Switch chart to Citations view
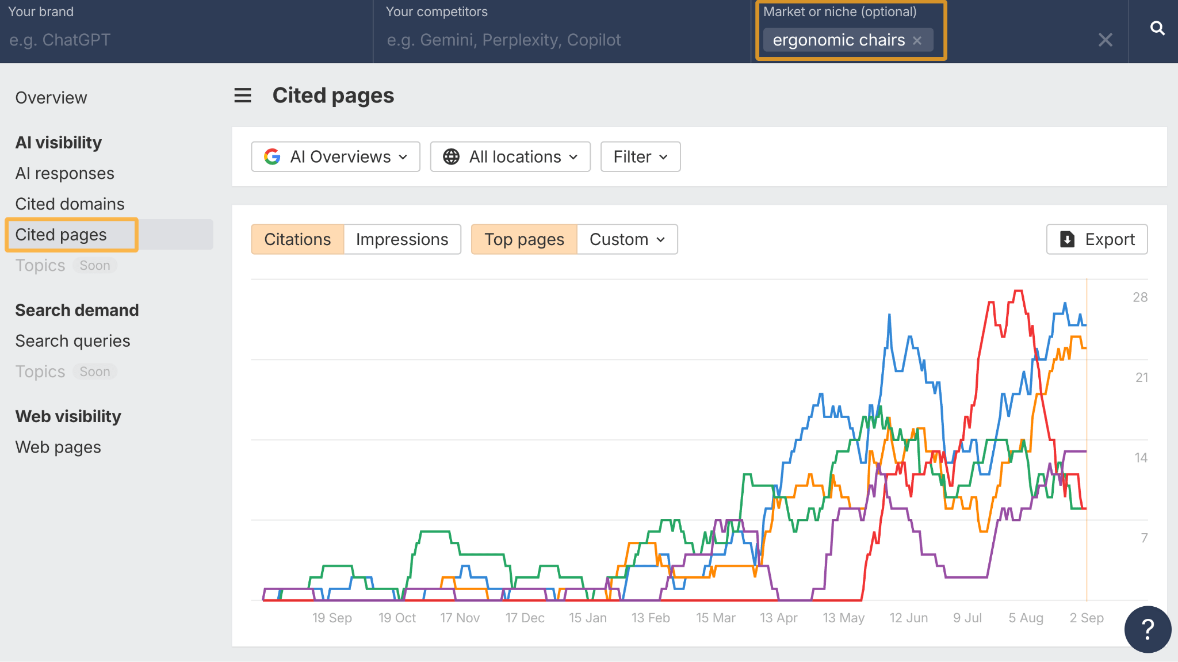Viewport: 1178px width, 662px height. point(297,239)
